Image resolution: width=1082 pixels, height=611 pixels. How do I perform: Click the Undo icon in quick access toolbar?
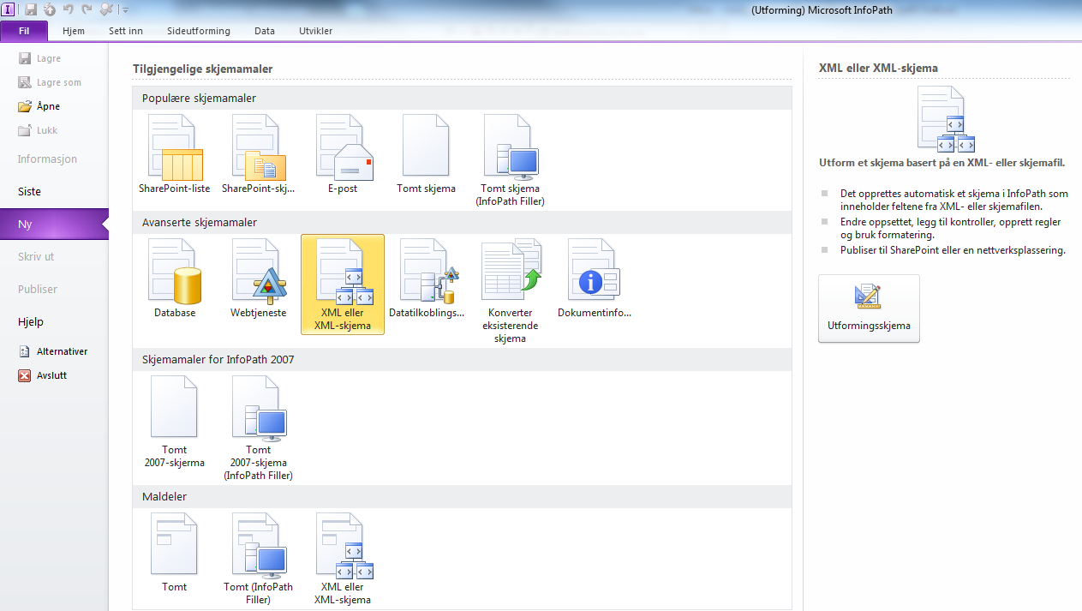pos(68,9)
